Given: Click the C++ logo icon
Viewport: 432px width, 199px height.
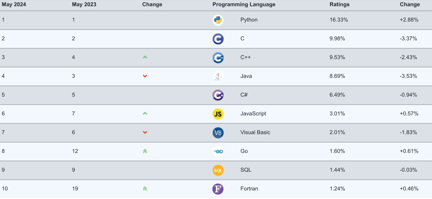Looking at the screenshot, I should point(218,57).
